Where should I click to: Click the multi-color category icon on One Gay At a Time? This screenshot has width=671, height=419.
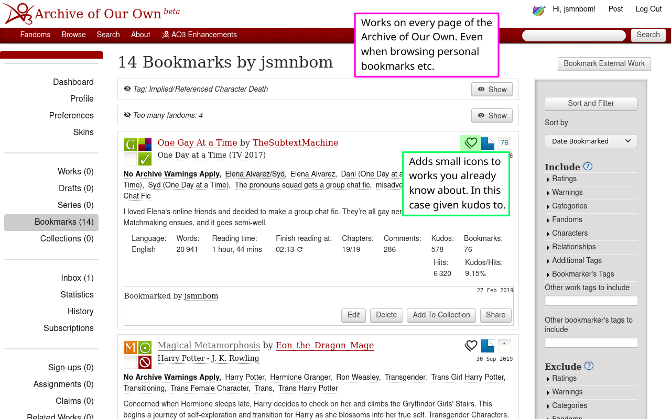pyautogui.click(x=145, y=144)
